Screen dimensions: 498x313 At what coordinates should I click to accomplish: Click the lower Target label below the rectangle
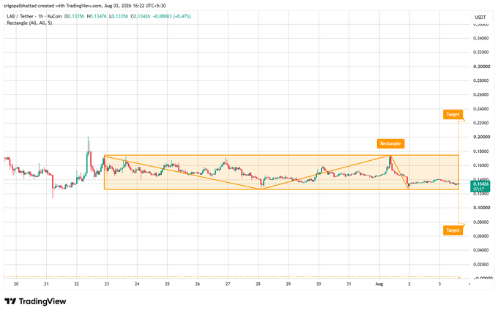point(453,230)
